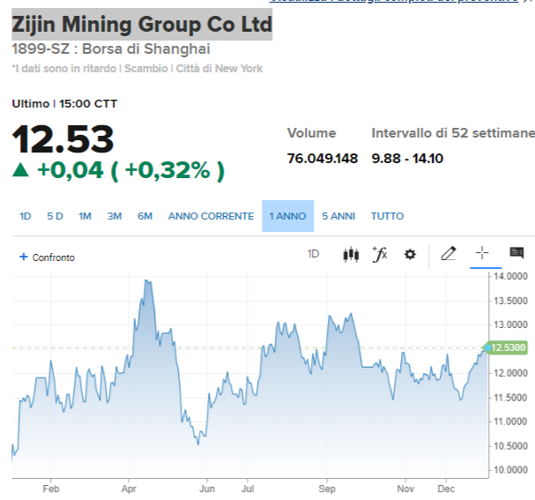Show the 6M range
Viewport: 535px width, 500px height.
click(145, 216)
